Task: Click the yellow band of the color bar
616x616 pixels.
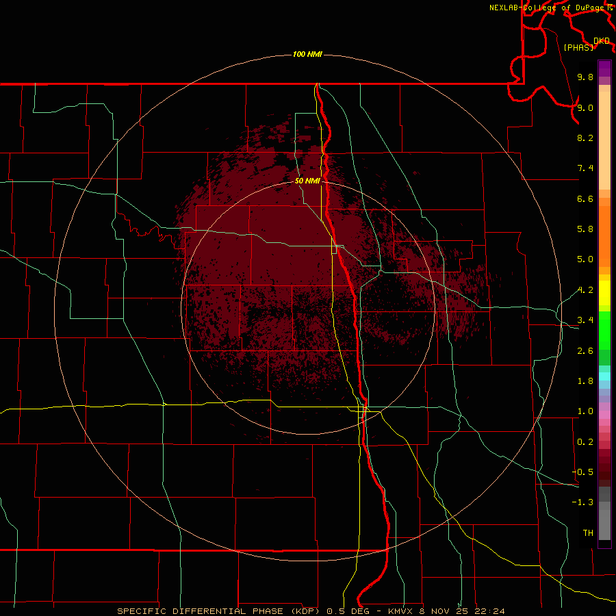Action: 604,293
